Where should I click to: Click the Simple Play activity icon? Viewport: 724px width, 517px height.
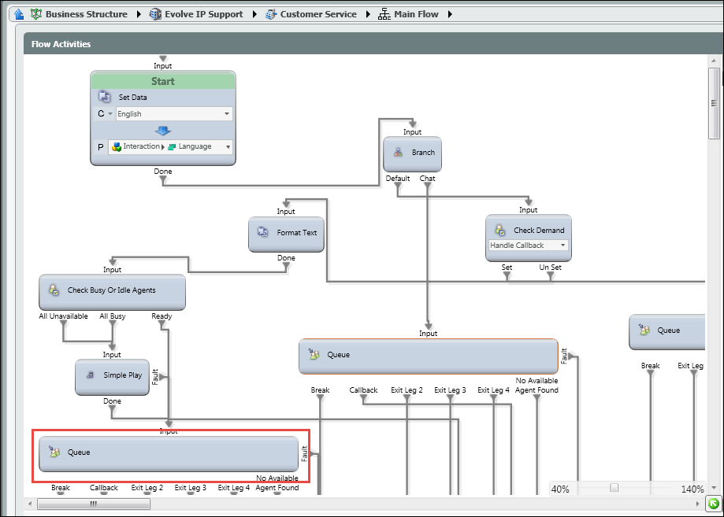point(91,375)
